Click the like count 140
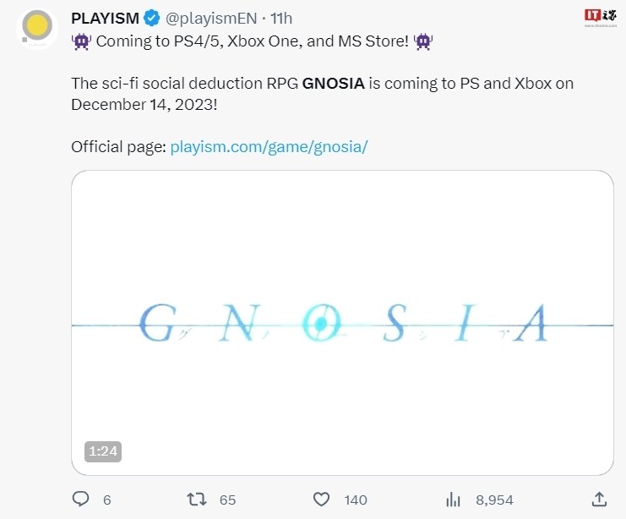The image size is (626, 519). [356, 500]
